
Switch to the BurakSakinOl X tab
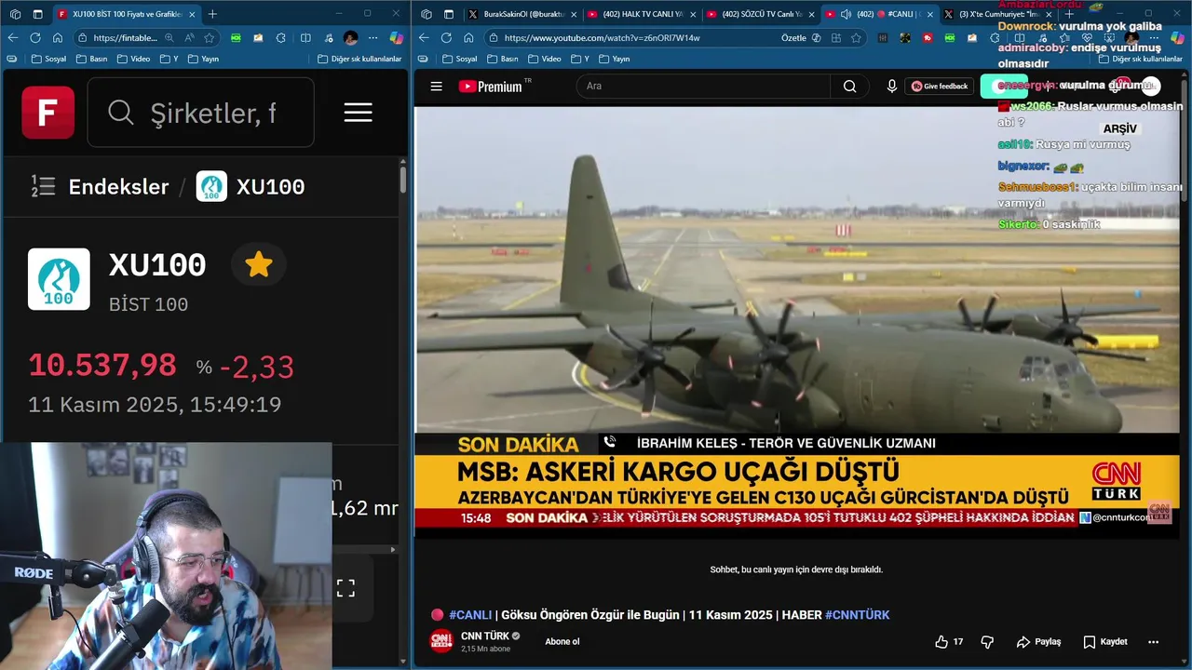pos(522,14)
